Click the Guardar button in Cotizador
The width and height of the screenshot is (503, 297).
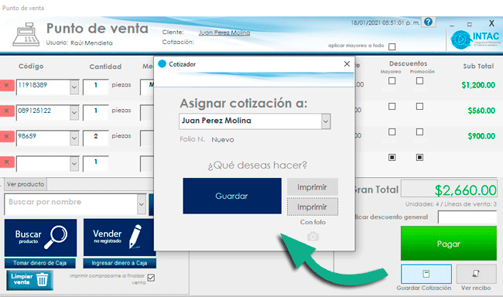click(232, 196)
